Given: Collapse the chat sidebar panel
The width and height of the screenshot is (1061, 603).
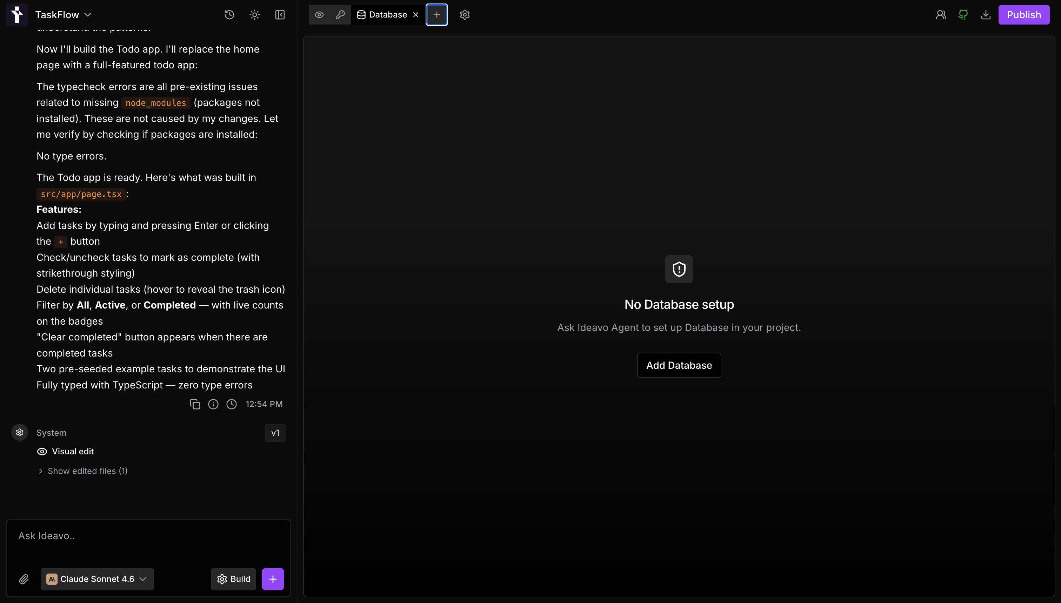Looking at the screenshot, I should coord(280,15).
